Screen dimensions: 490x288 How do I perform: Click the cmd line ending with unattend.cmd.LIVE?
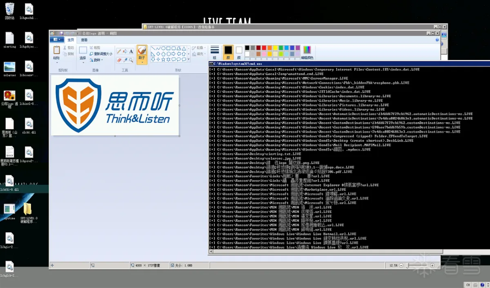click(x=266, y=74)
